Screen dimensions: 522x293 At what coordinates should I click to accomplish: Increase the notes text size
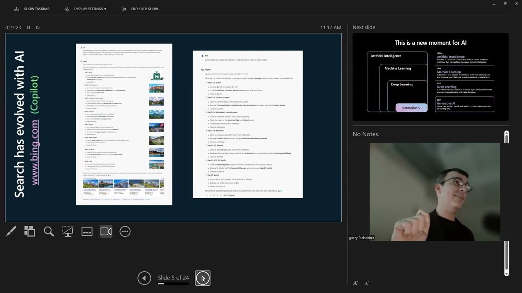[355, 283]
